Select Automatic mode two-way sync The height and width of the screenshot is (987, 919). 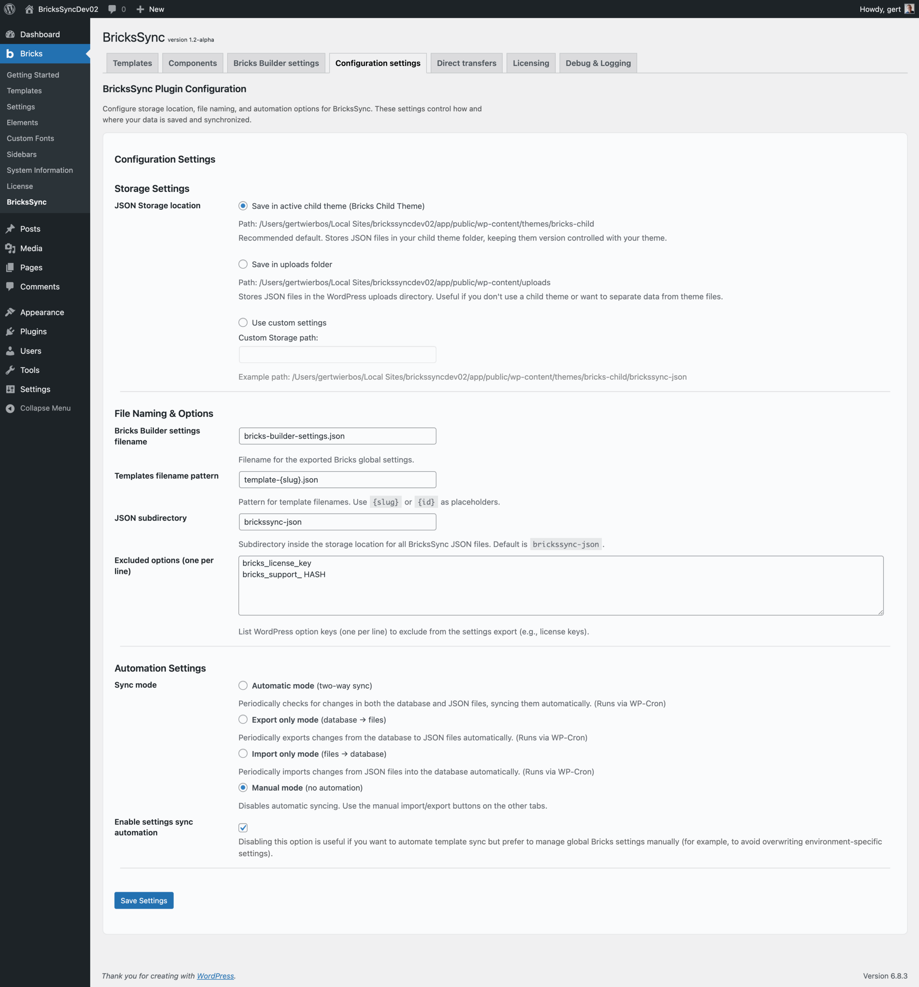(x=243, y=686)
